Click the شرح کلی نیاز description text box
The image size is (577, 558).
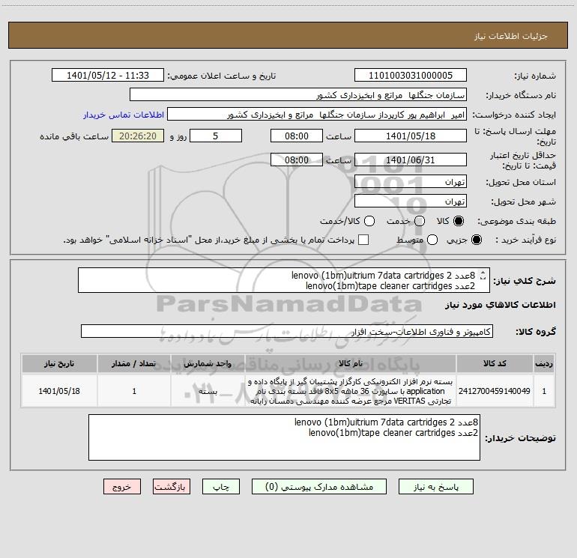tap(284, 280)
